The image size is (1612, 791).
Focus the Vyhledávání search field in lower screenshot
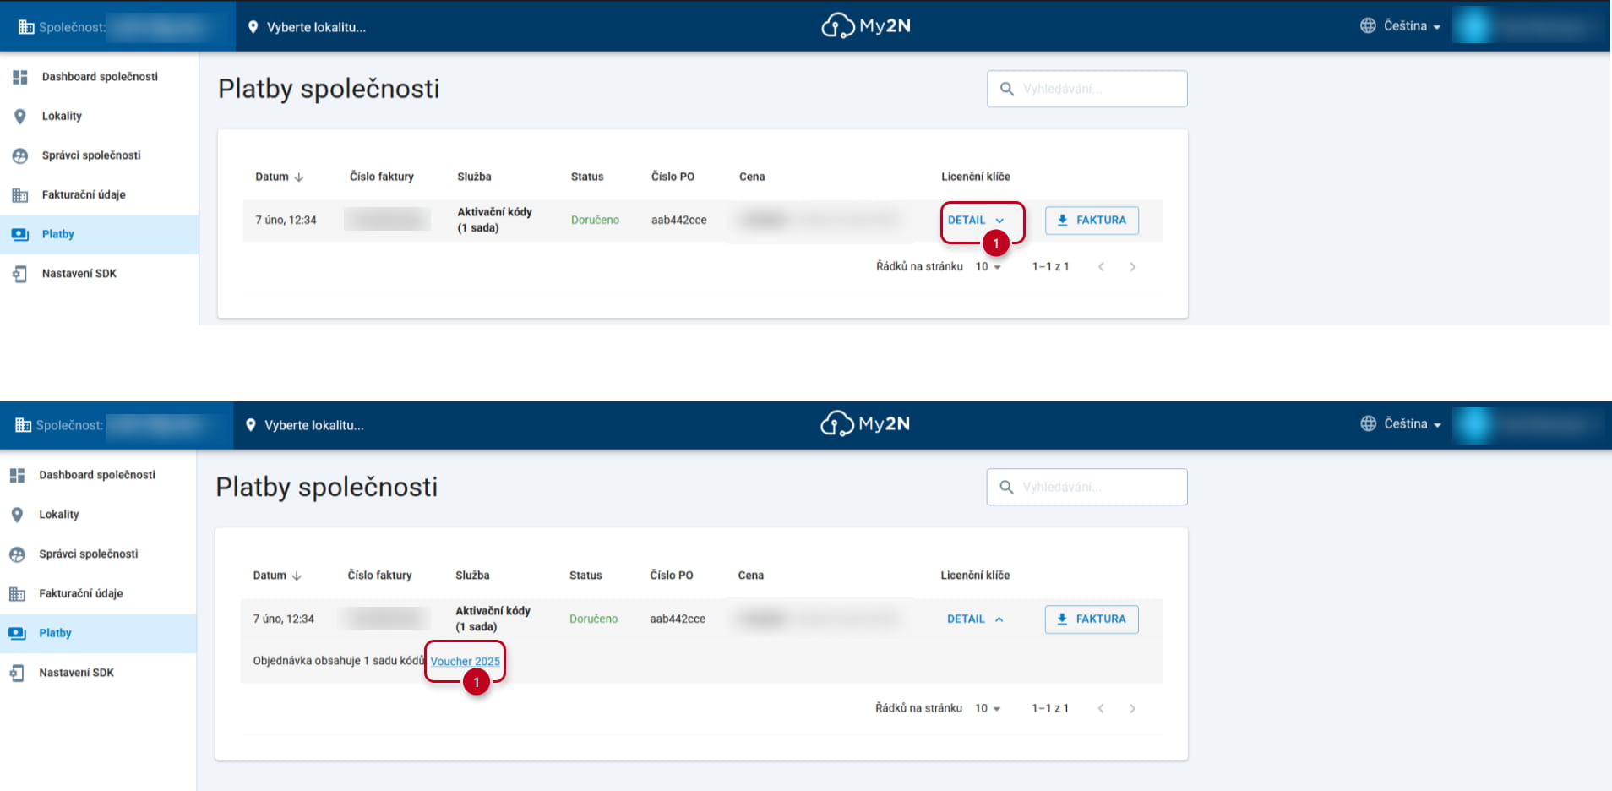1087,488
